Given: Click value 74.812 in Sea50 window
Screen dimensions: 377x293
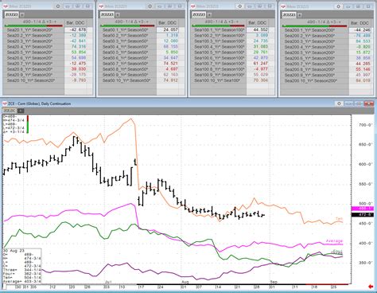Looking at the screenshot, I should 170,80.
